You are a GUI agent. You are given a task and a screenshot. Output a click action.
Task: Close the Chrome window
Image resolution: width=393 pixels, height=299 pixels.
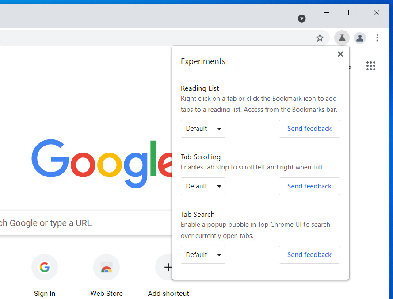pyautogui.click(x=377, y=12)
